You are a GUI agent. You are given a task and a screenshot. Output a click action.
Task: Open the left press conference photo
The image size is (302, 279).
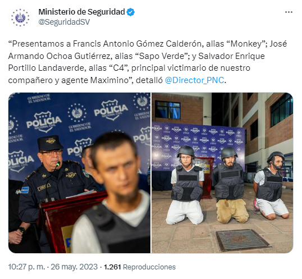(x=79, y=173)
